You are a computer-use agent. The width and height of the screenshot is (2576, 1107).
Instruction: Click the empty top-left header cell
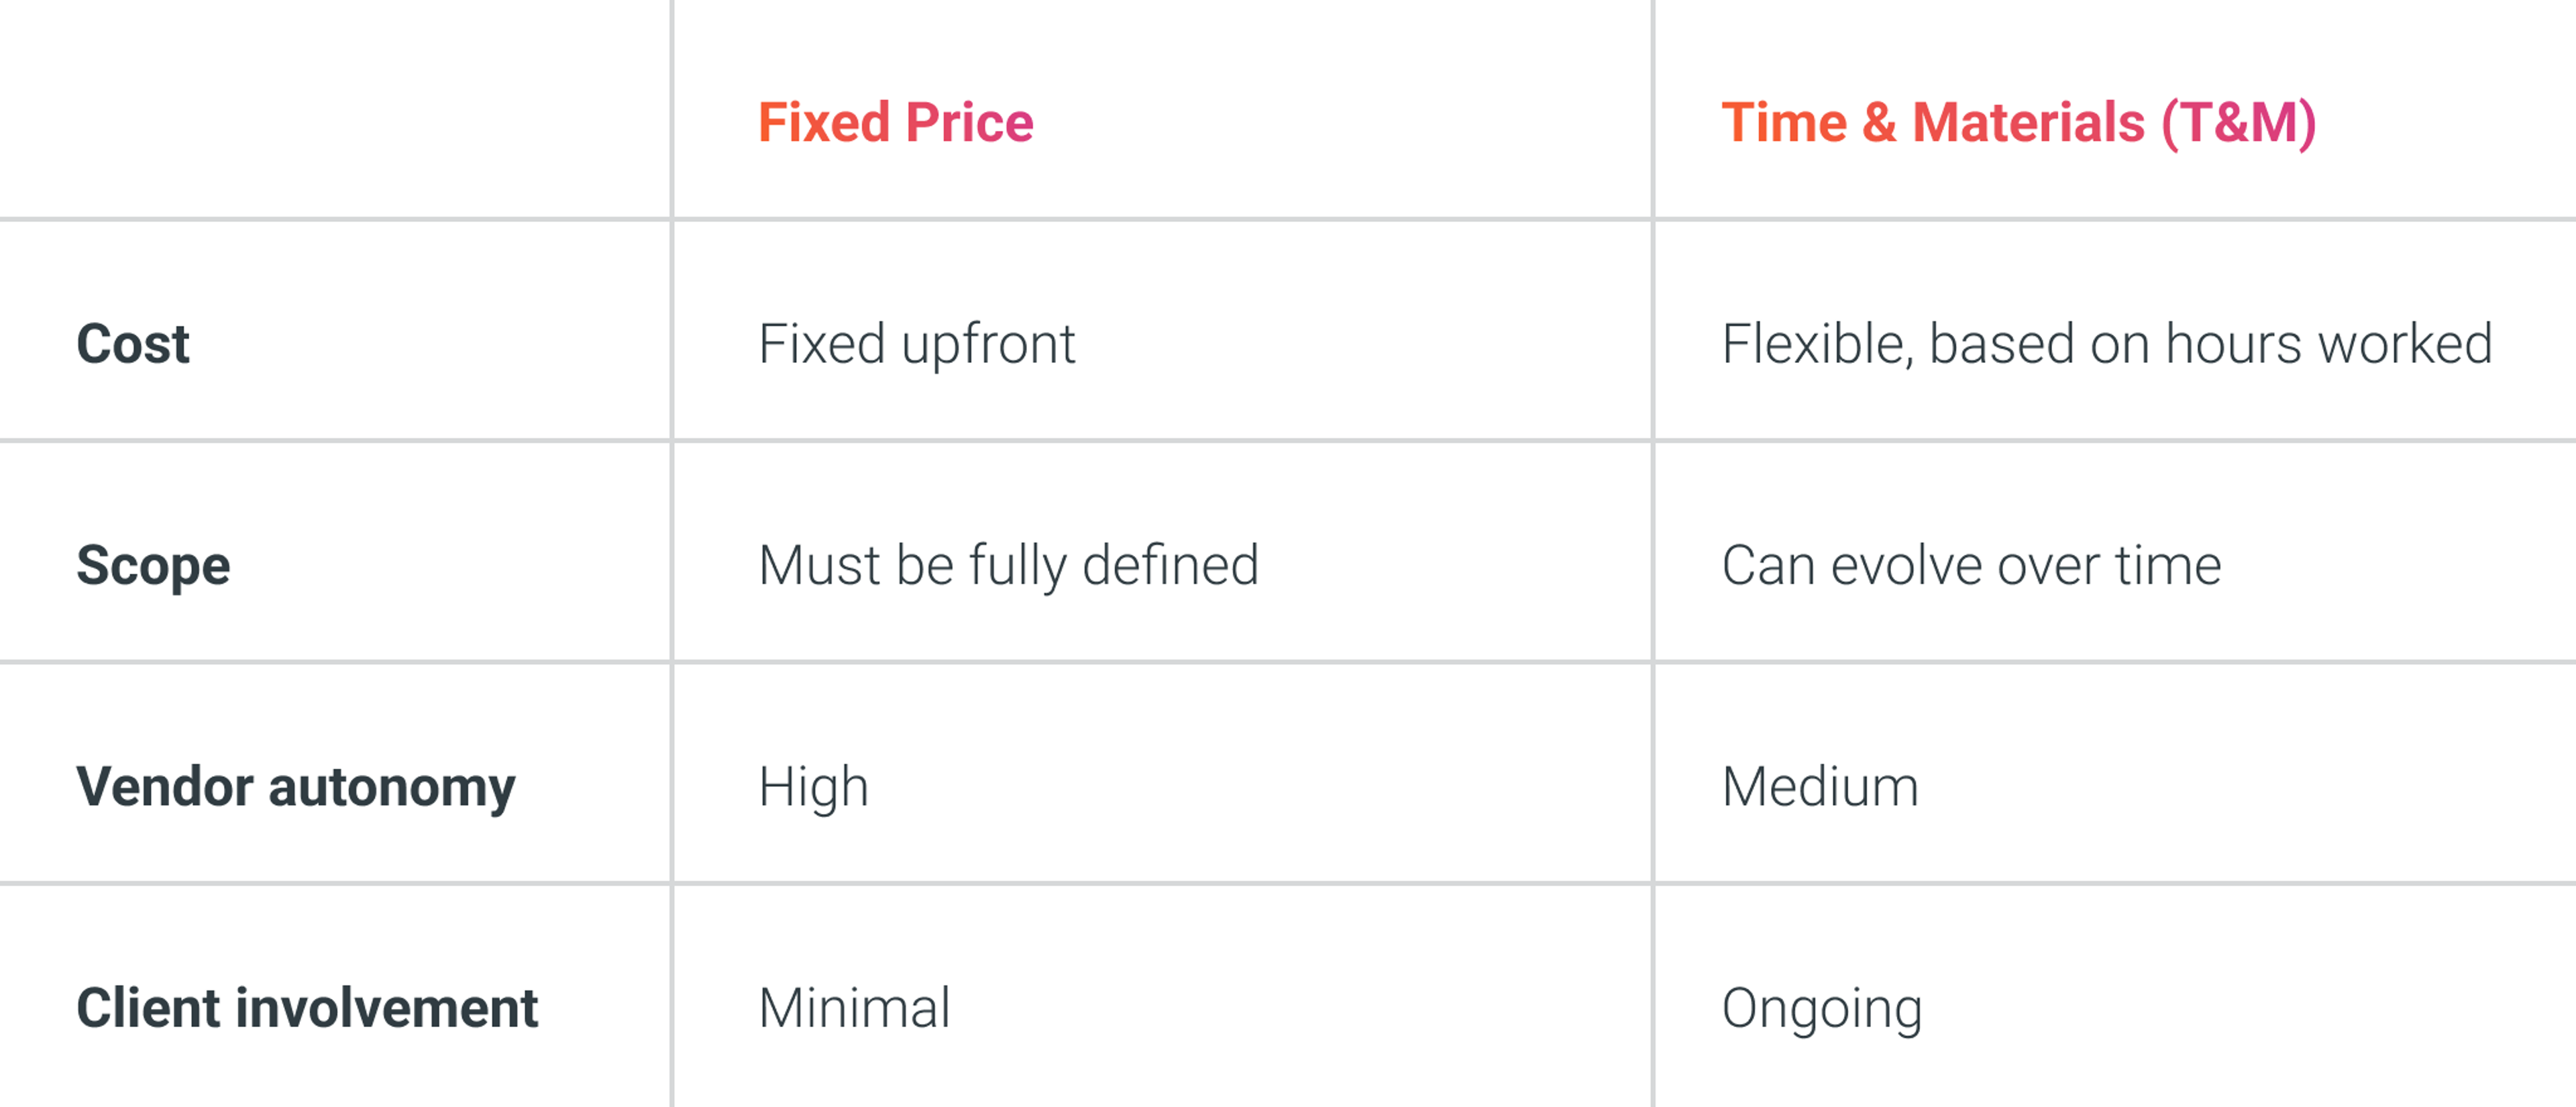point(335,108)
